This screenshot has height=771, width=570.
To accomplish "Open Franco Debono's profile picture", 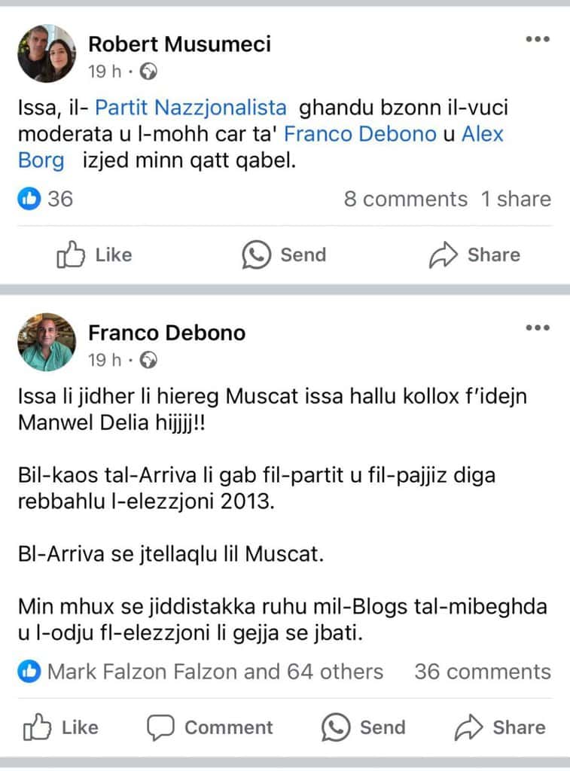I will coord(47,342).
